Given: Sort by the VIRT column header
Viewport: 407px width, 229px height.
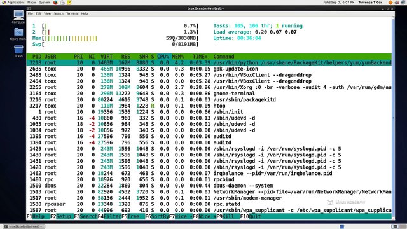Looking at the screenshot, I should [x=107, y=57].
